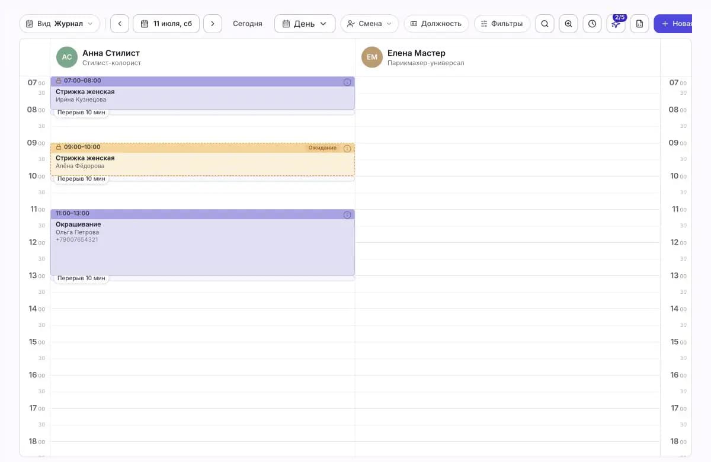Click the Сегодня button
This screenshot has height=462, width=711.
pos(247,24)
